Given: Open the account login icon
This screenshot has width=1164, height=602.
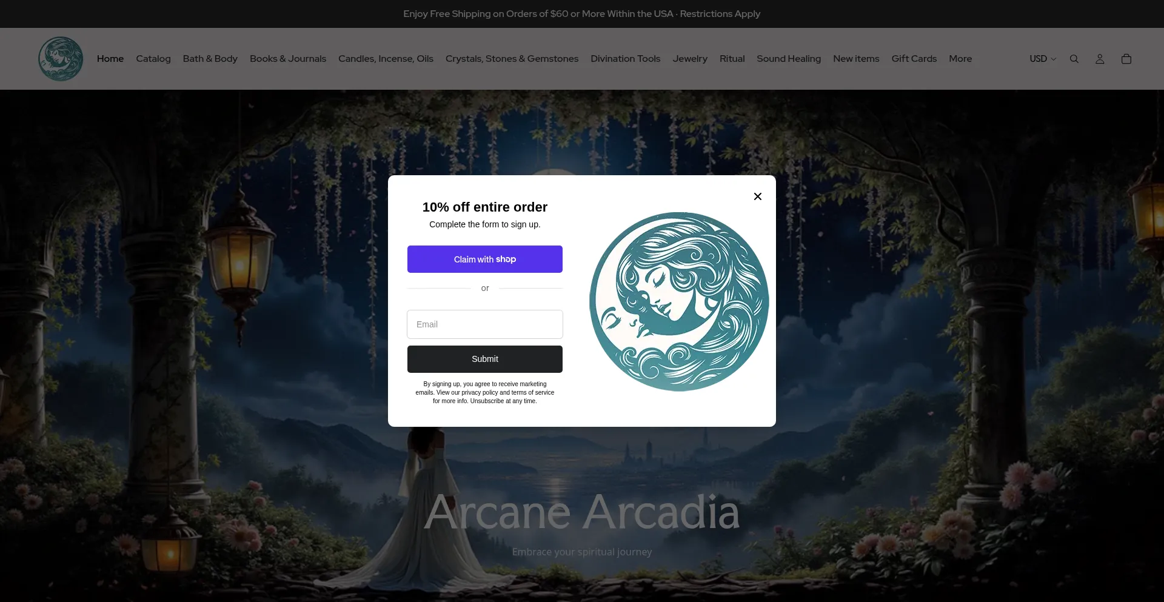Looking at the screenshot, I should (x=1100, y=59).
